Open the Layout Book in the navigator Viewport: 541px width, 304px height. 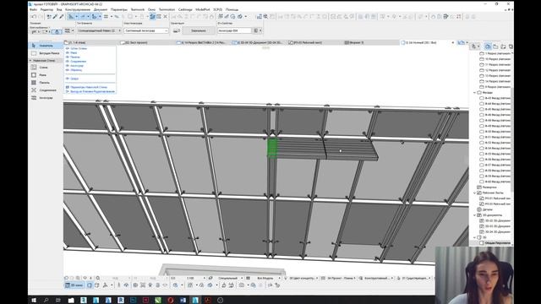[x=503, y=46]
